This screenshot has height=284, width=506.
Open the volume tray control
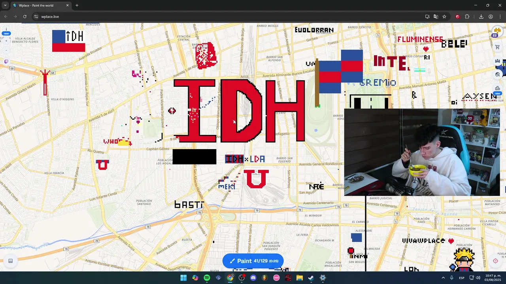coord(478,278)
